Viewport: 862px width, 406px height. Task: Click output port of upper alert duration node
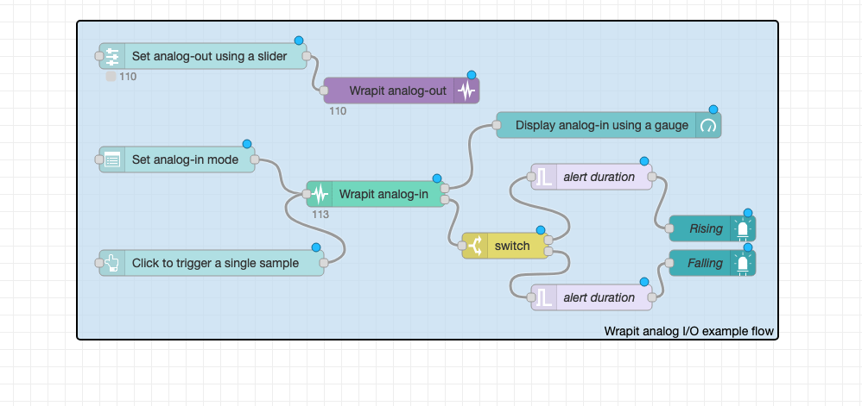coord(652,177)
